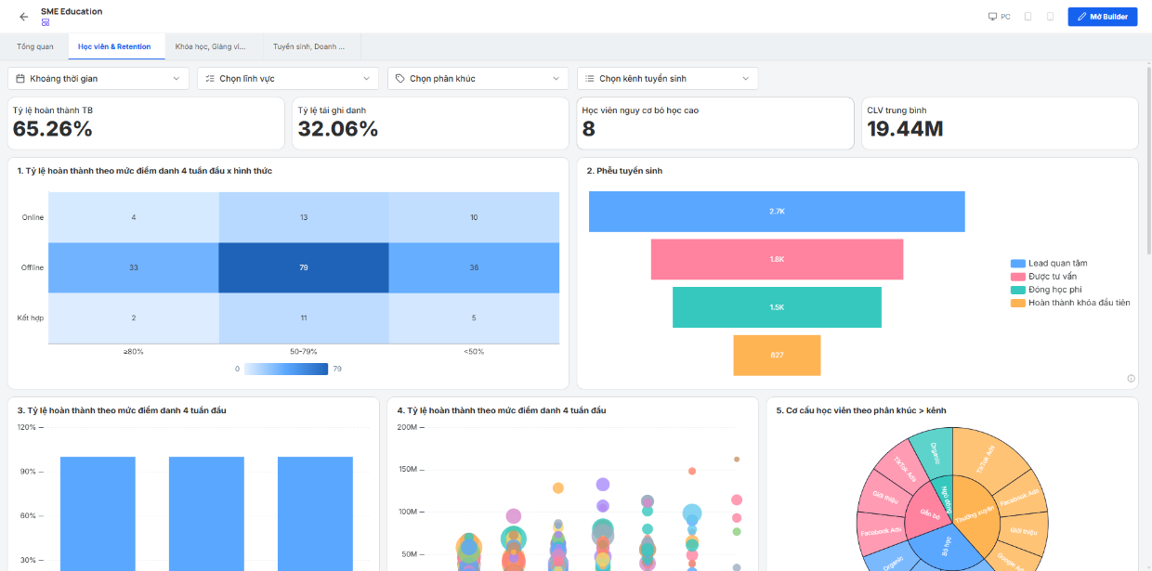Click the purple dashboard icon under SME Education
This screenshot has width=1152, height=571.
tap(46, 22)
